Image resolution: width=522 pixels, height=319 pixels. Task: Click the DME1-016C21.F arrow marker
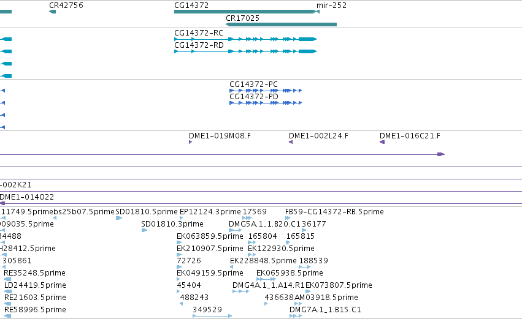tap(382, 142)
